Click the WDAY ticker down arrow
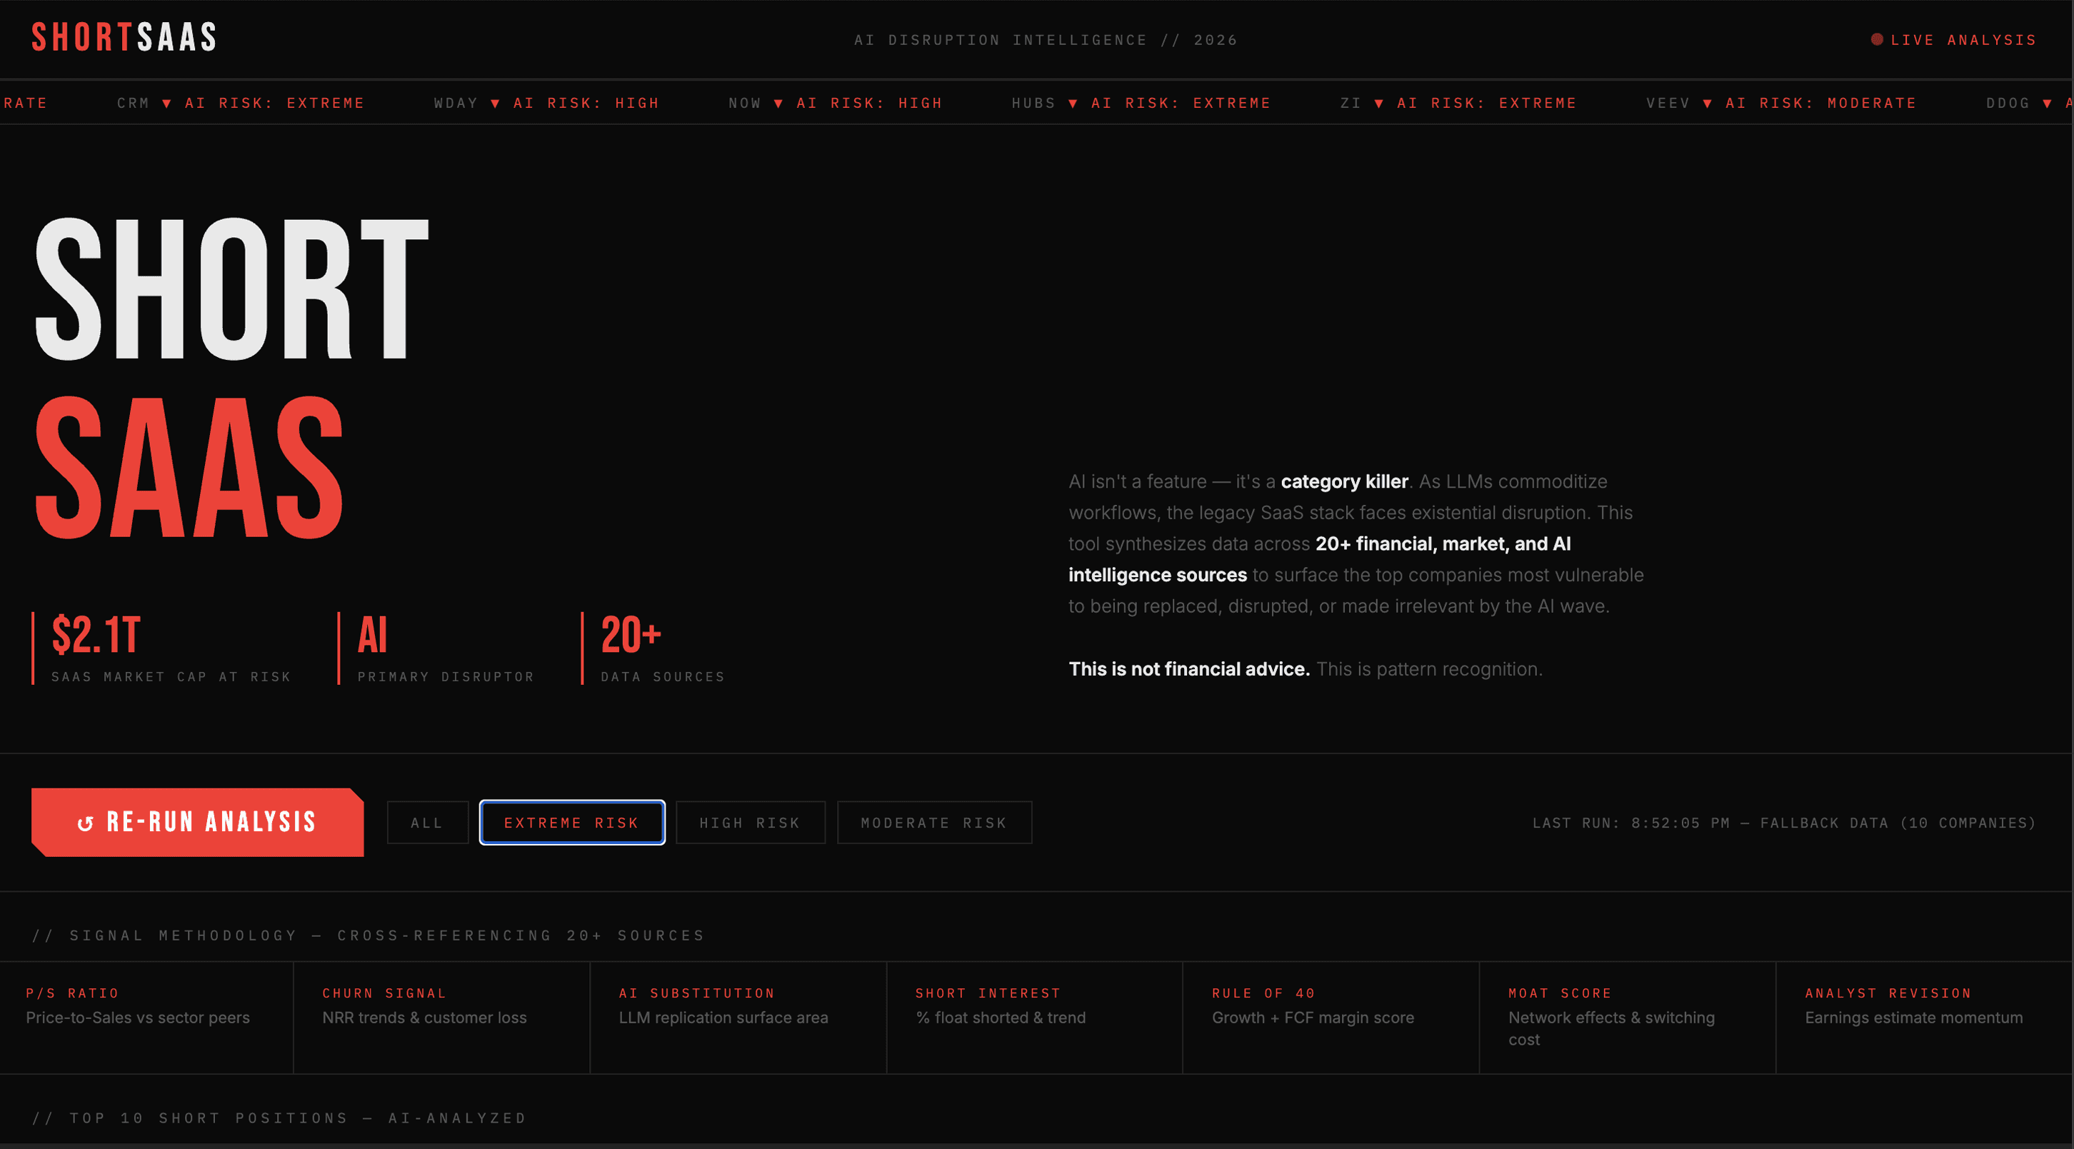This screenshot has height=1149, width=2074. (495, 103)
